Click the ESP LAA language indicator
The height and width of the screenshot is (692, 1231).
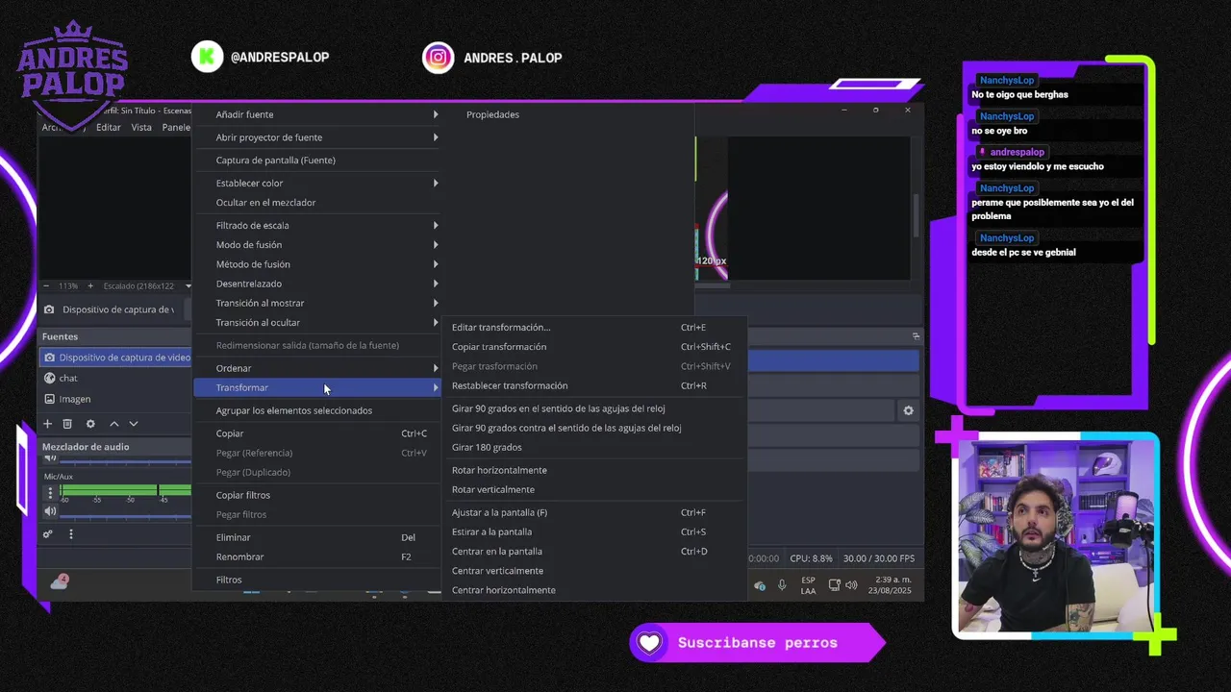pyautogui.click(x=808, y=585)
